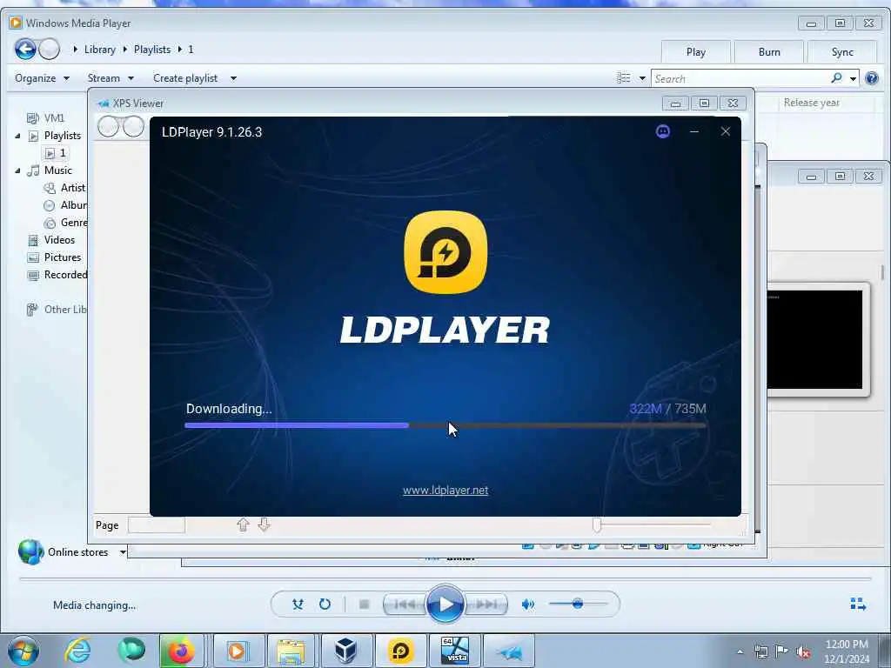
Task: Open the view options icon
Action: [x=623, y=77]
